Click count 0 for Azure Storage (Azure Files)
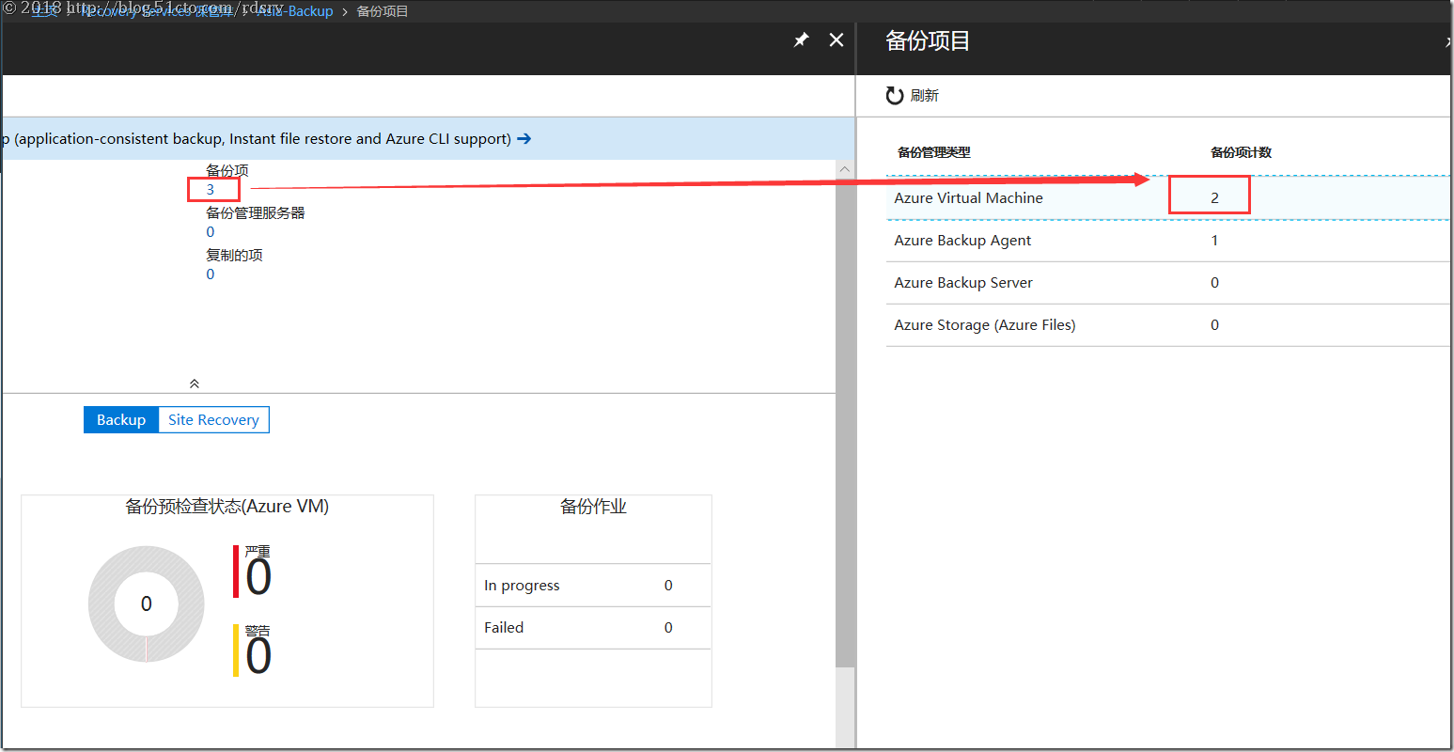The height and width of the screenshot is (752, 1454). pyautogui.click(x=1214, y=325)
